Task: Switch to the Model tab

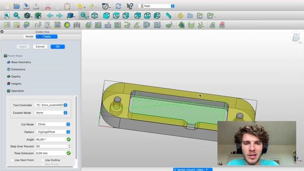Action: point(29,37)
